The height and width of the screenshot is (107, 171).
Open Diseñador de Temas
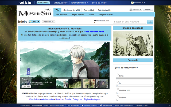click(40, 105)
